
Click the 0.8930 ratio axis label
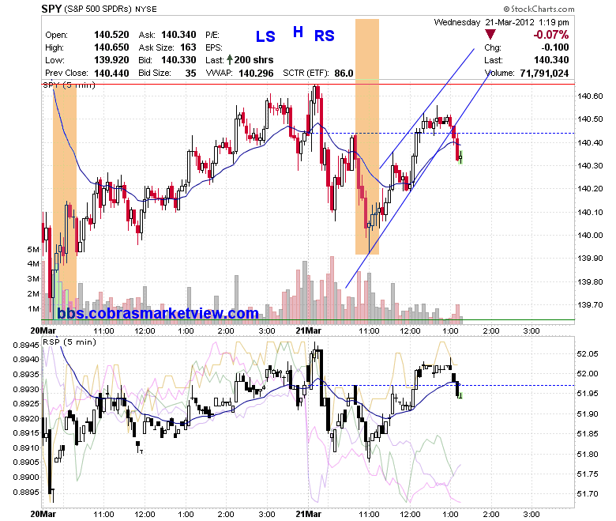(x=26, y=389)
